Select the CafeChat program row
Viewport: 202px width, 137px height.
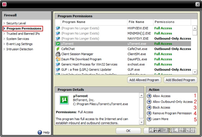click(x=123, y=49)
